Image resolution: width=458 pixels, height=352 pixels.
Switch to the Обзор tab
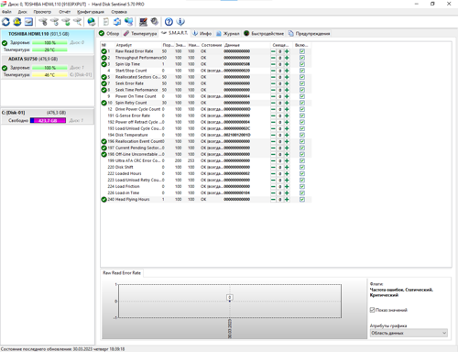click(109, 33)
